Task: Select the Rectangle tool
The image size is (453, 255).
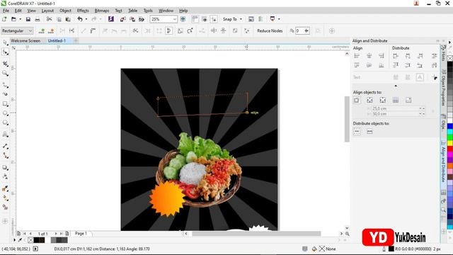Action: pyautogui.click(x=5, y=104)
